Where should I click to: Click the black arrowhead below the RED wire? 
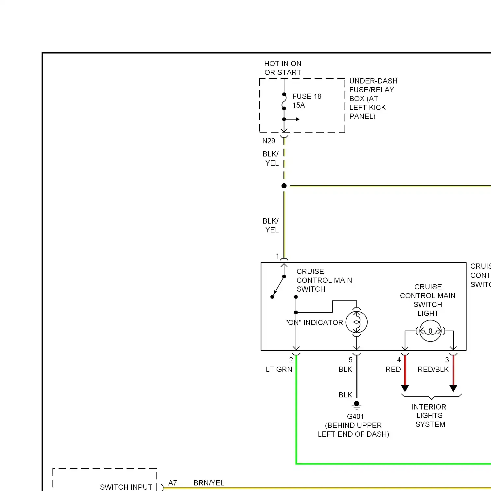tap(405, 389)
